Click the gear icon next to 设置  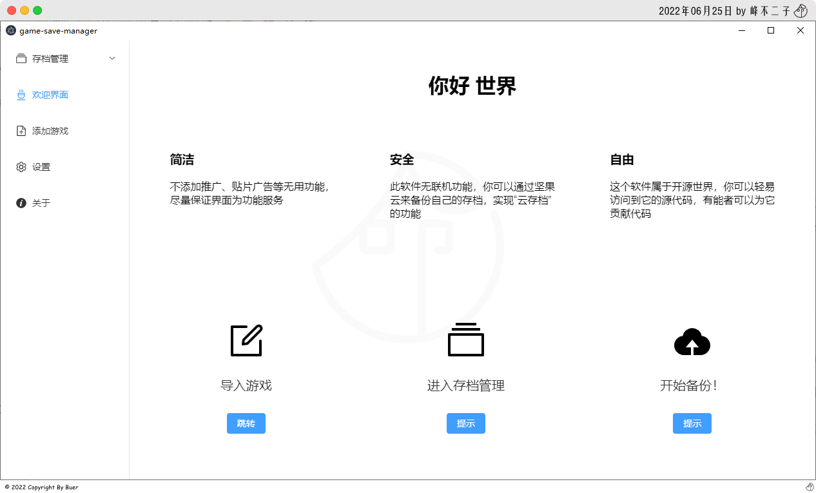21,166
